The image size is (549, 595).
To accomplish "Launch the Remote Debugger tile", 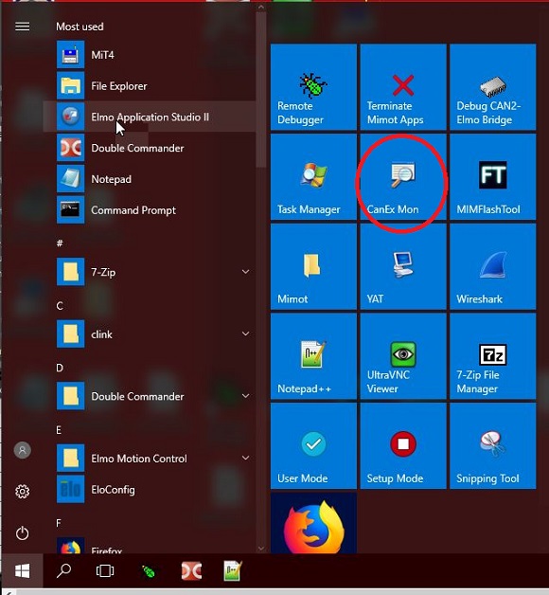I will 313,87.
